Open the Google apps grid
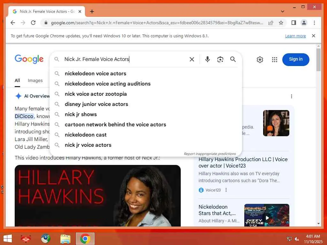Image resolution: width=327 pixels, height=245 pixels. (274, 60)
